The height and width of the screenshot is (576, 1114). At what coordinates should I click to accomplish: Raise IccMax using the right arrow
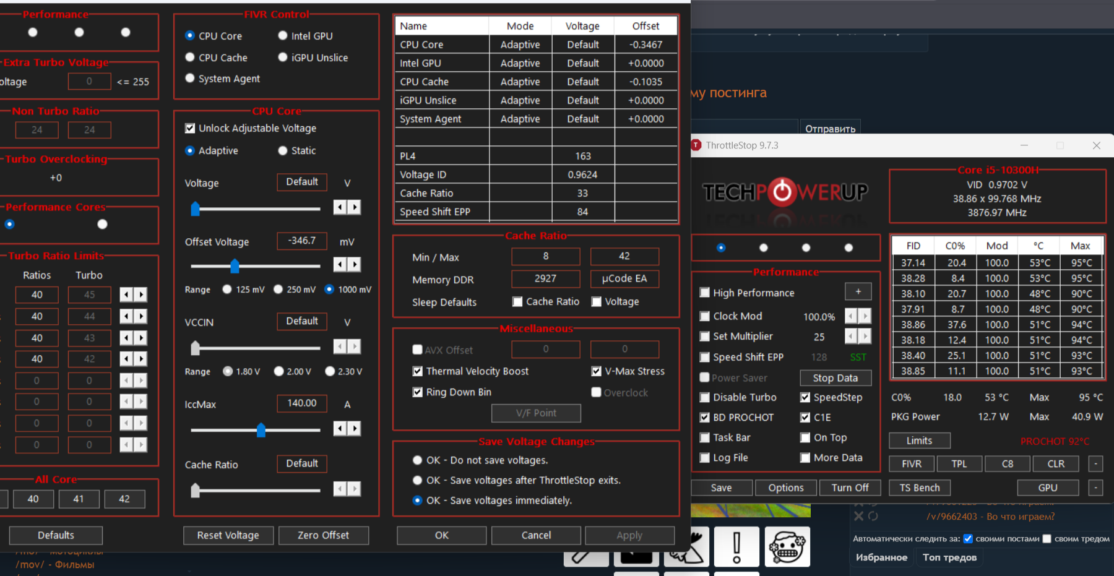[354, 428]
